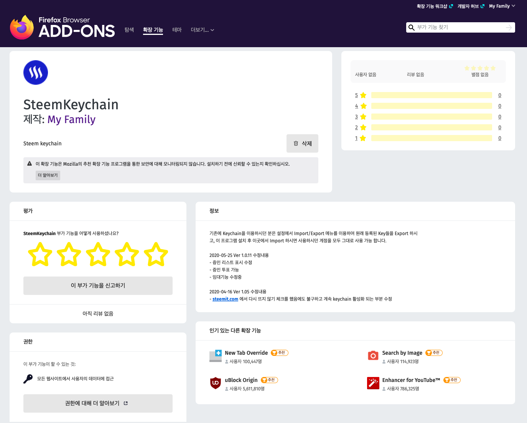
Task: Click the number 3 rating label
Action: 356,117
